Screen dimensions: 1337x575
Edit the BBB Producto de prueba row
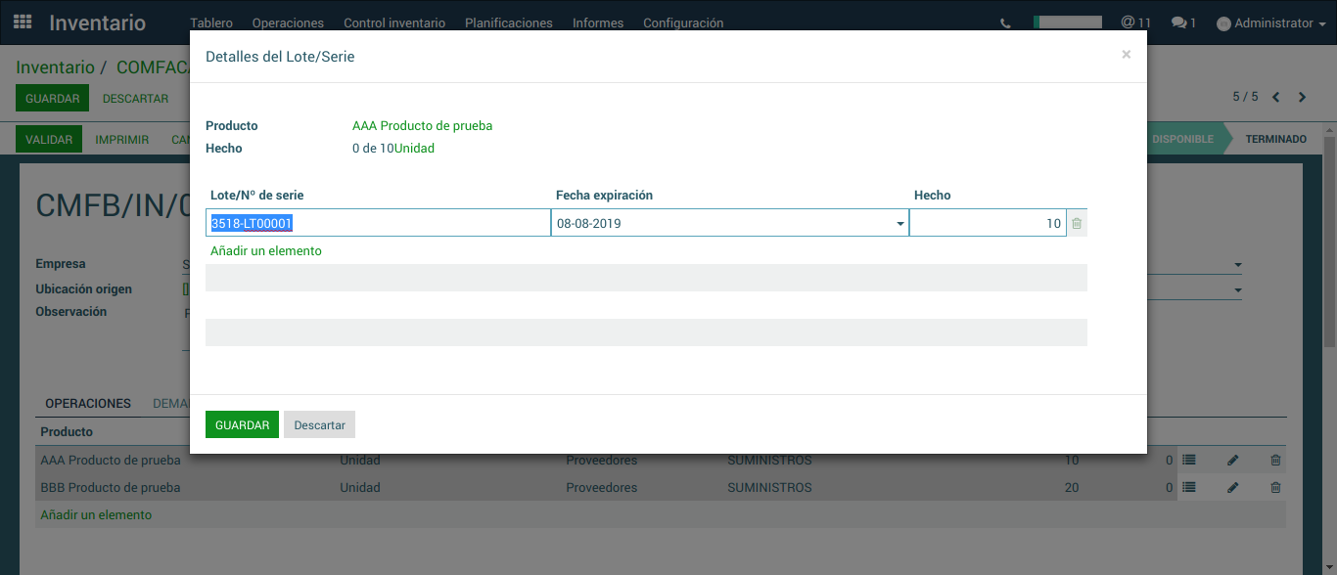click(x=1233, y=488)
